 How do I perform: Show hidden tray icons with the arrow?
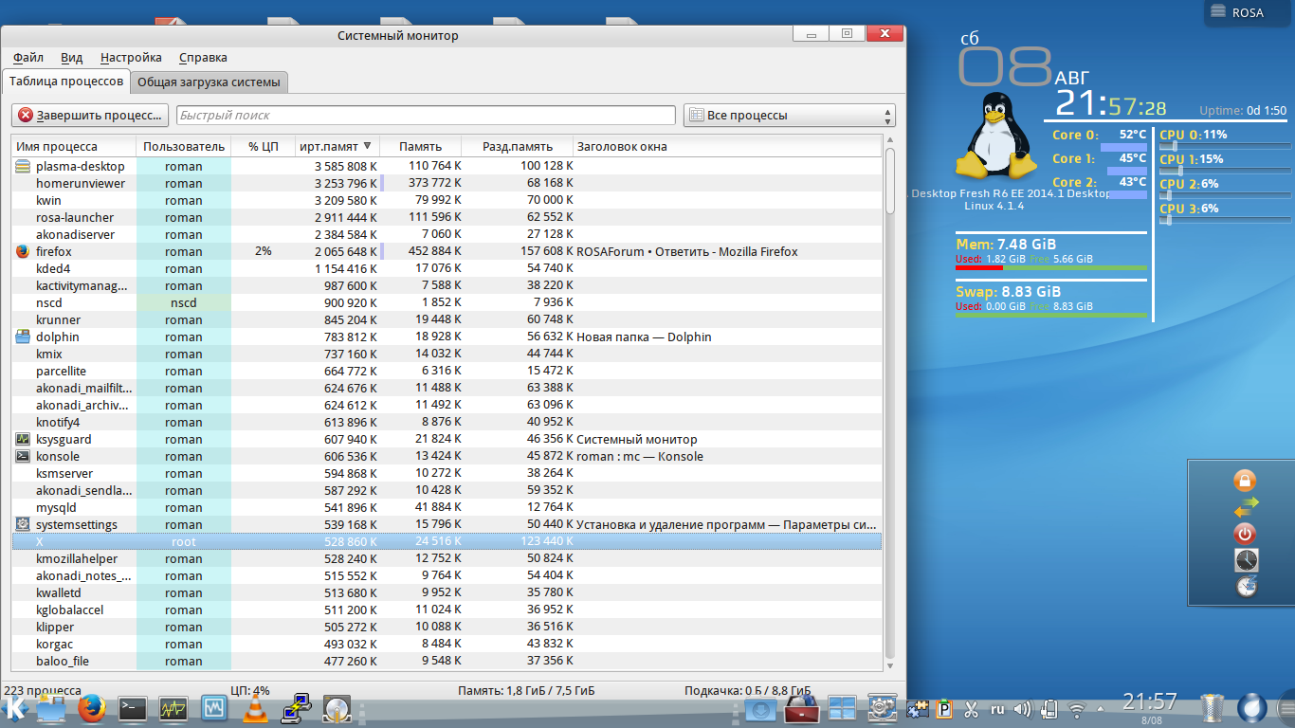click(1102, 709)
